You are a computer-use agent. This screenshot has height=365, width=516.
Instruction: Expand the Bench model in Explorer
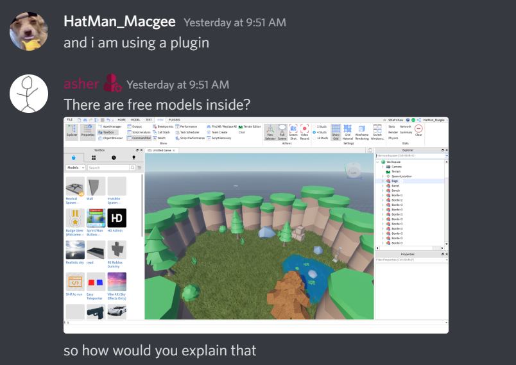383,191
